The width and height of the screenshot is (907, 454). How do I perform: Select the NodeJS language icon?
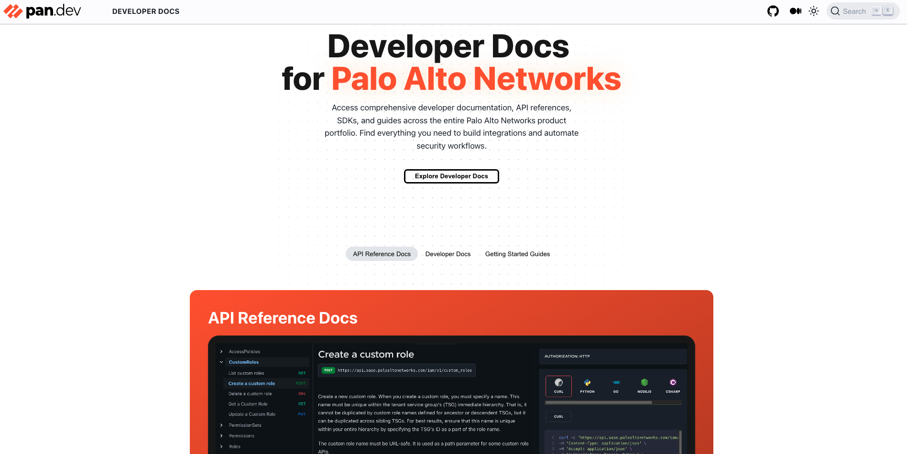point(645,386)
